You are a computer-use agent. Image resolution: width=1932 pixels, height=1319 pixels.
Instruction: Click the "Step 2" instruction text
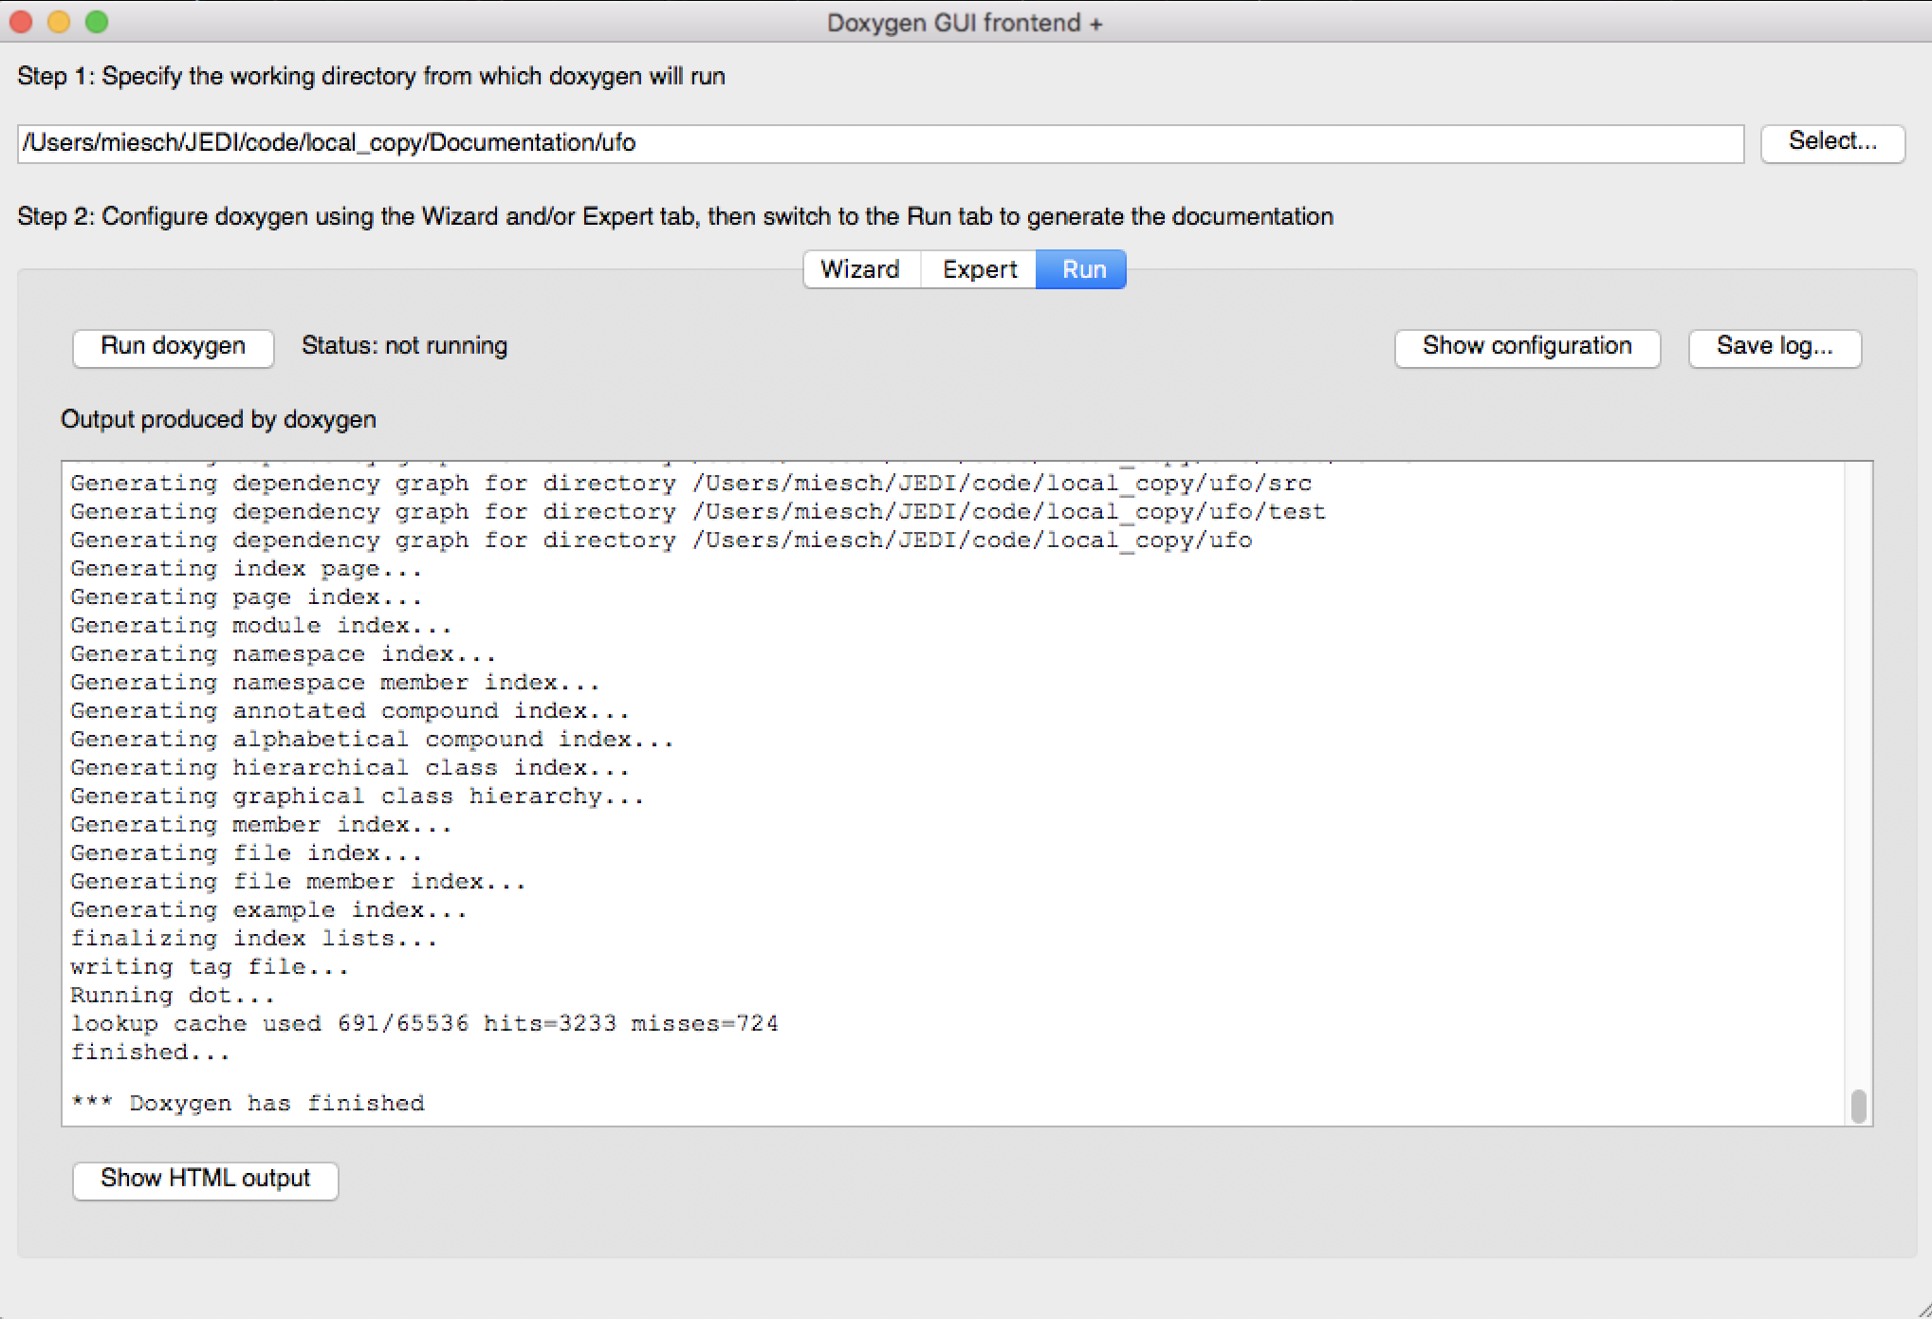click(675, 217)
